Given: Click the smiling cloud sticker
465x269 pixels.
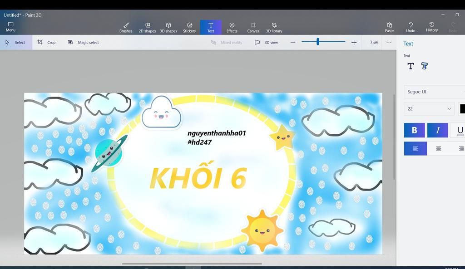Looking at the screenshot, I should [x=161, y=112].
